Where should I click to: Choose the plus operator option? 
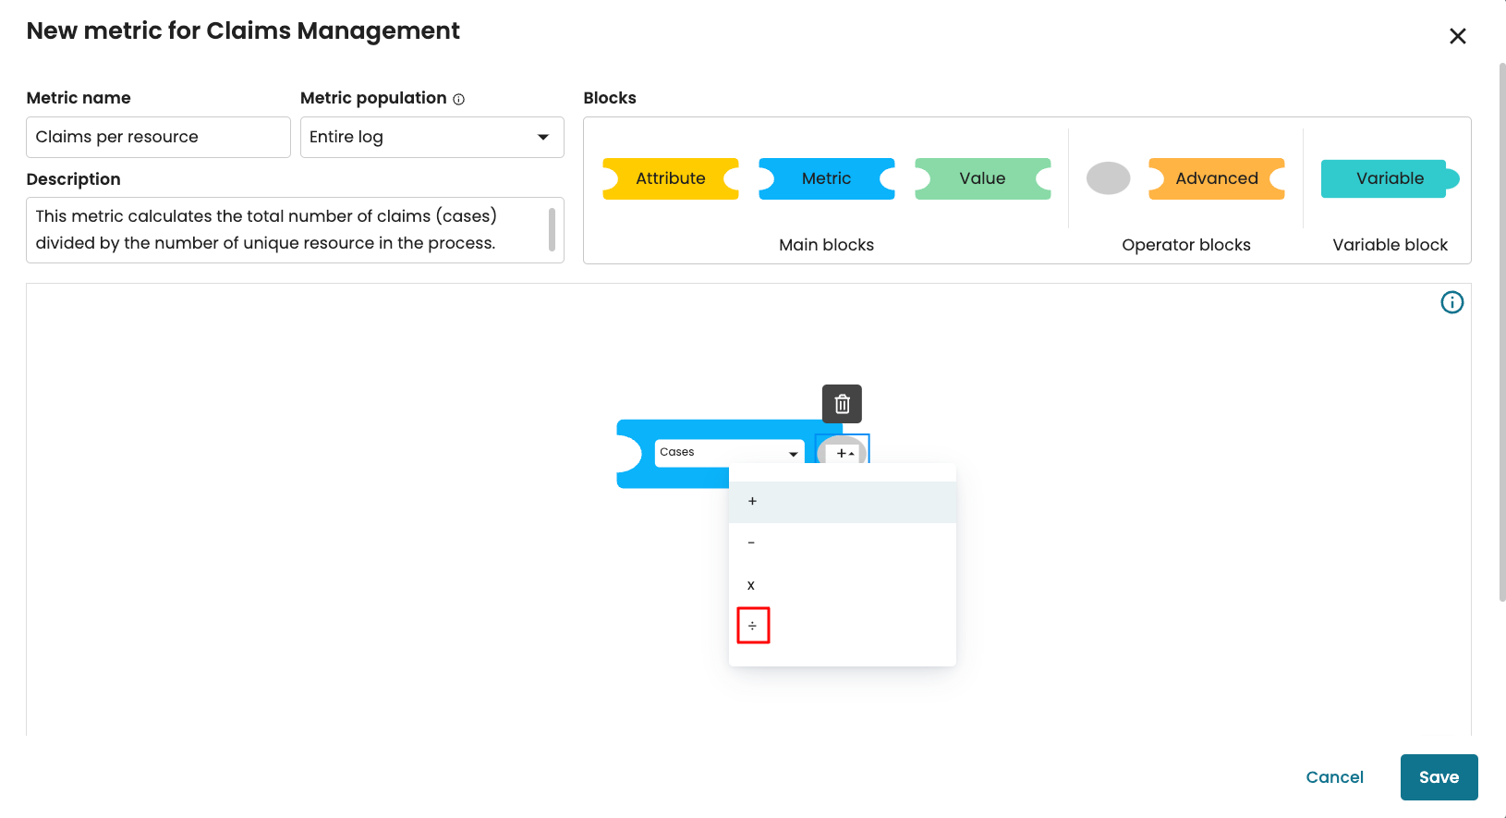point(752,502)
